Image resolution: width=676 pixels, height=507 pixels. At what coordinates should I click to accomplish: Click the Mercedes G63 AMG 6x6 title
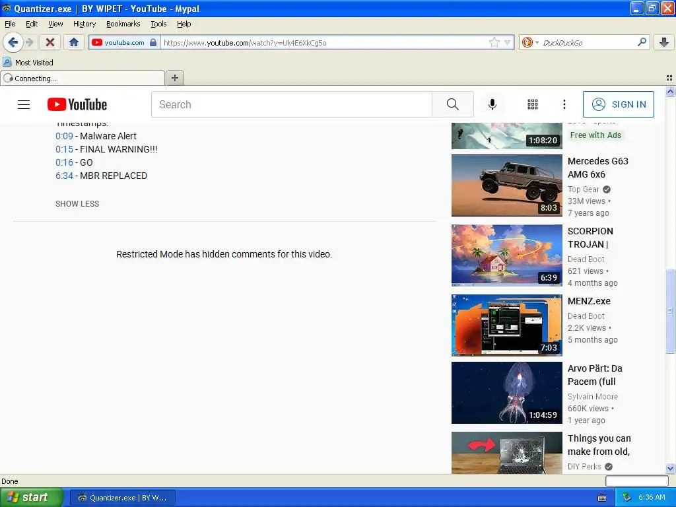click(x=597, y=168)
